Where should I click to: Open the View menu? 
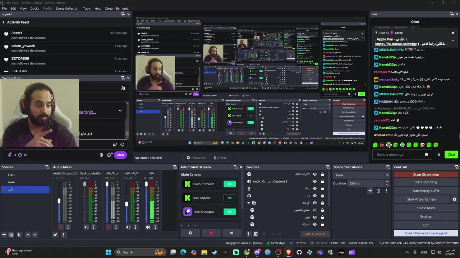[23, 8]
